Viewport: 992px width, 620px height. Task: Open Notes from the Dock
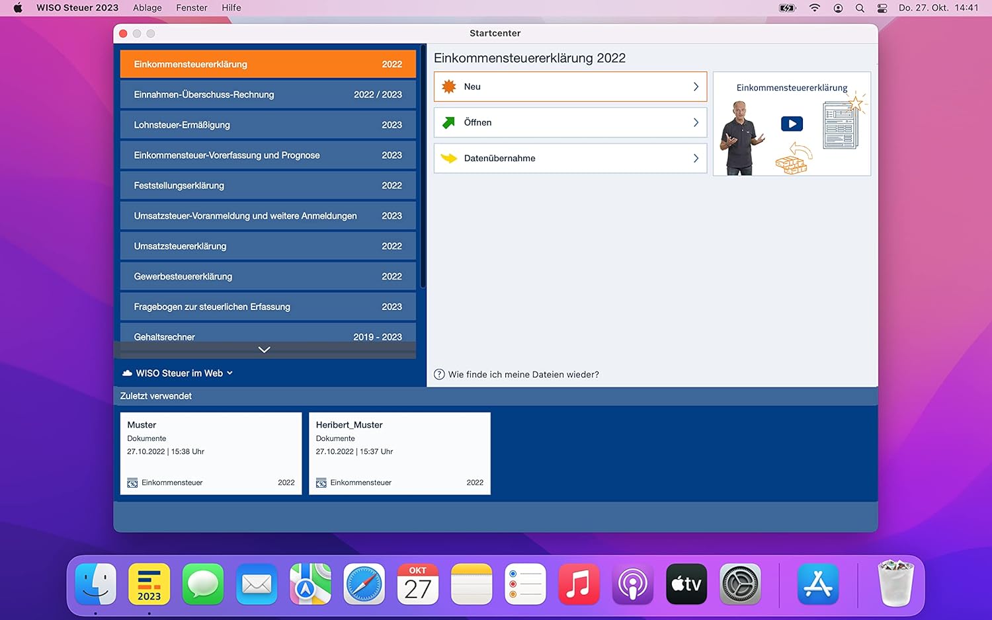472,584
